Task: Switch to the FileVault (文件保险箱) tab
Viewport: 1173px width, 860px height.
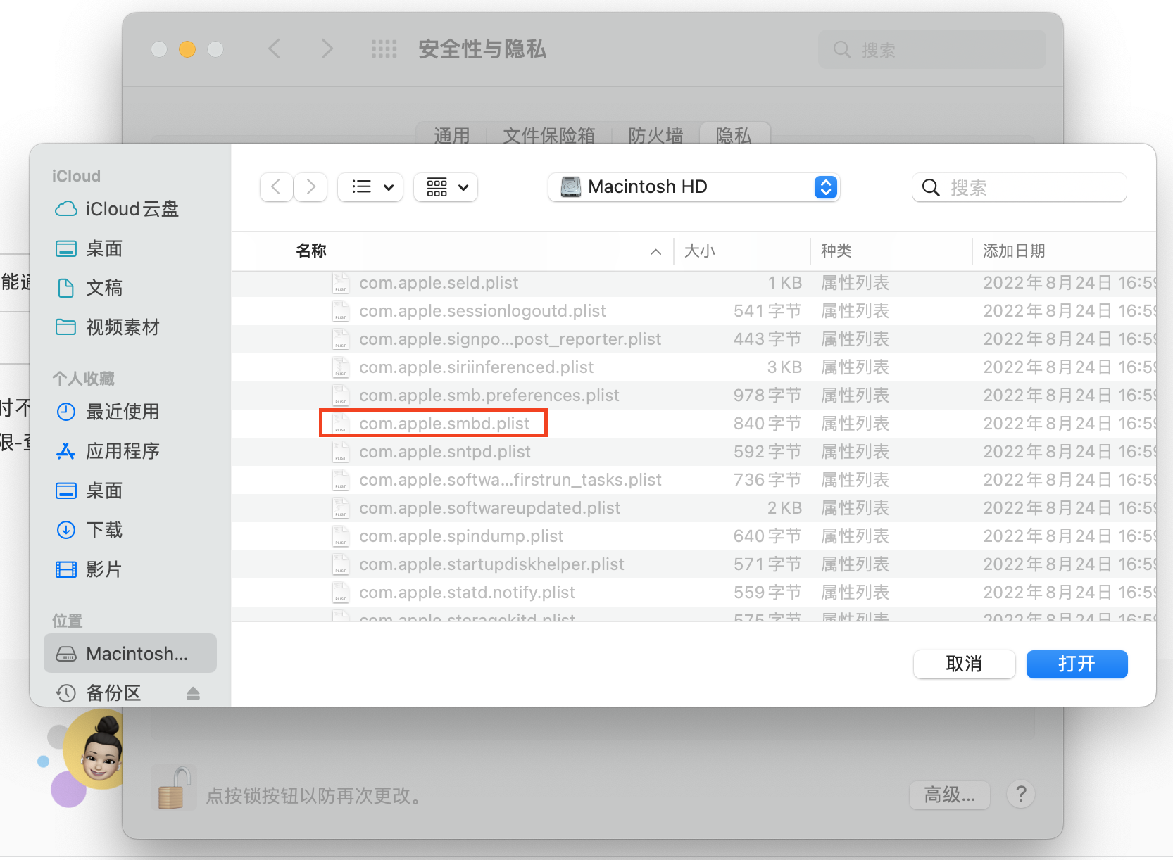Action: (548, 134)
